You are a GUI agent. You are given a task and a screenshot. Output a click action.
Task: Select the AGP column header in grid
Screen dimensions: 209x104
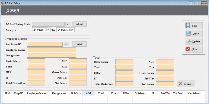click(x=89, y=93)
